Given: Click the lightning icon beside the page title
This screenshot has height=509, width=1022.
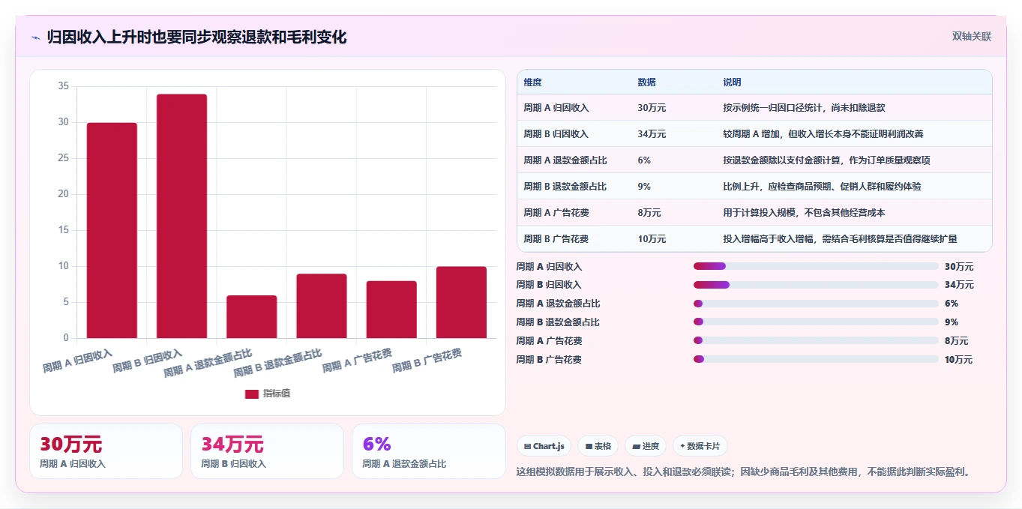Looking at the screenshot, I should click(35, 37).
